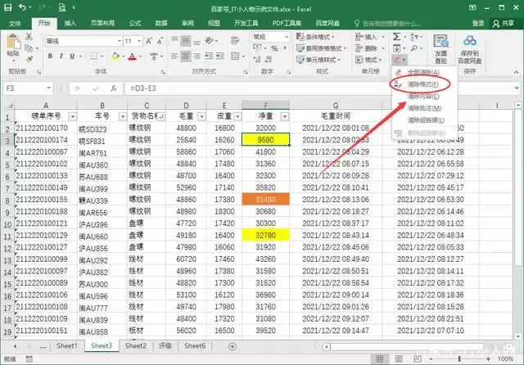
Task: Toggle Italic formatting
Action: pos(61,56)
